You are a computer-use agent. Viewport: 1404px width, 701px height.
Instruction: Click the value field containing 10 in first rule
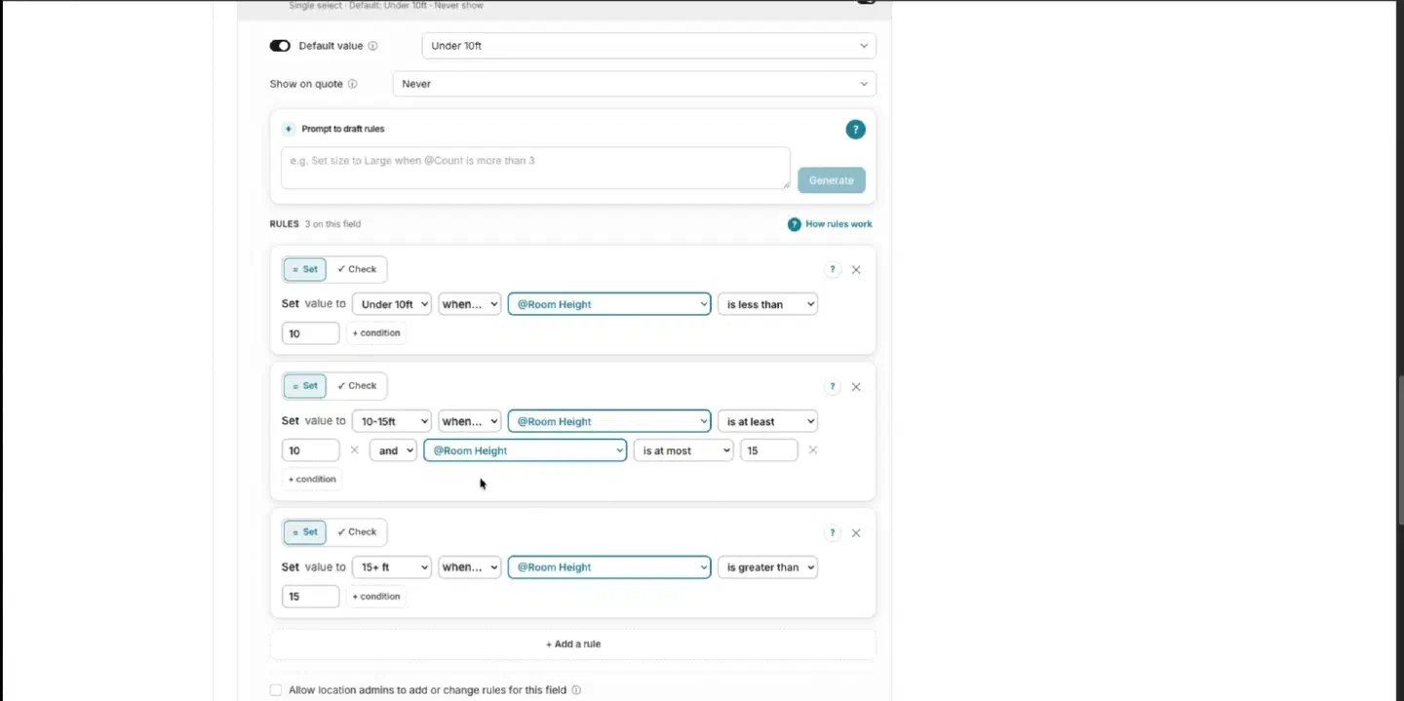click(x=311, y=333)
